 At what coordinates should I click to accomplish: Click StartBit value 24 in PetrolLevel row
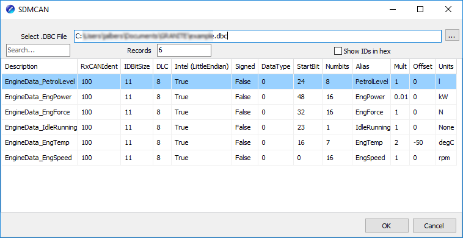(308, 82)
